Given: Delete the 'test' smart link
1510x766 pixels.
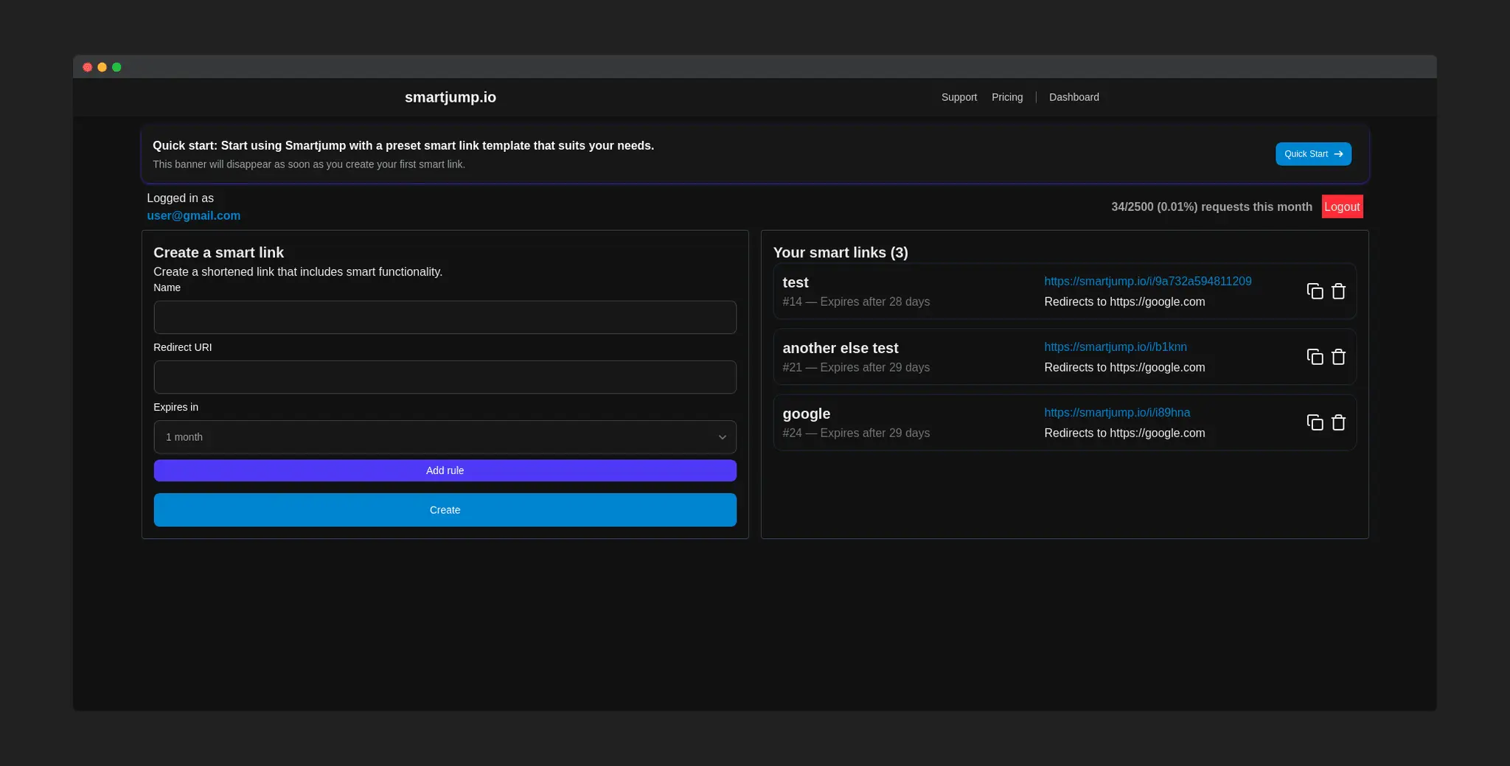Looking at the screenshot, I should [x=1338, y=291].
